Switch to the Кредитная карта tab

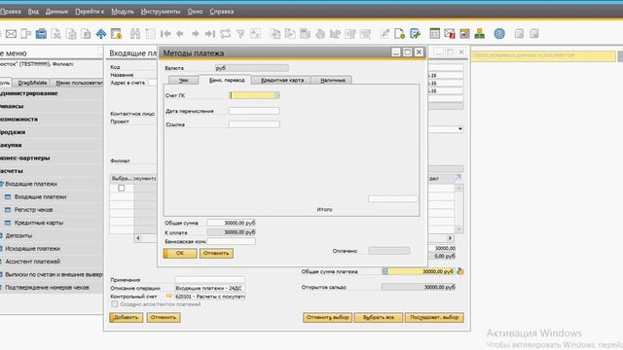click(x=282, y=80)
